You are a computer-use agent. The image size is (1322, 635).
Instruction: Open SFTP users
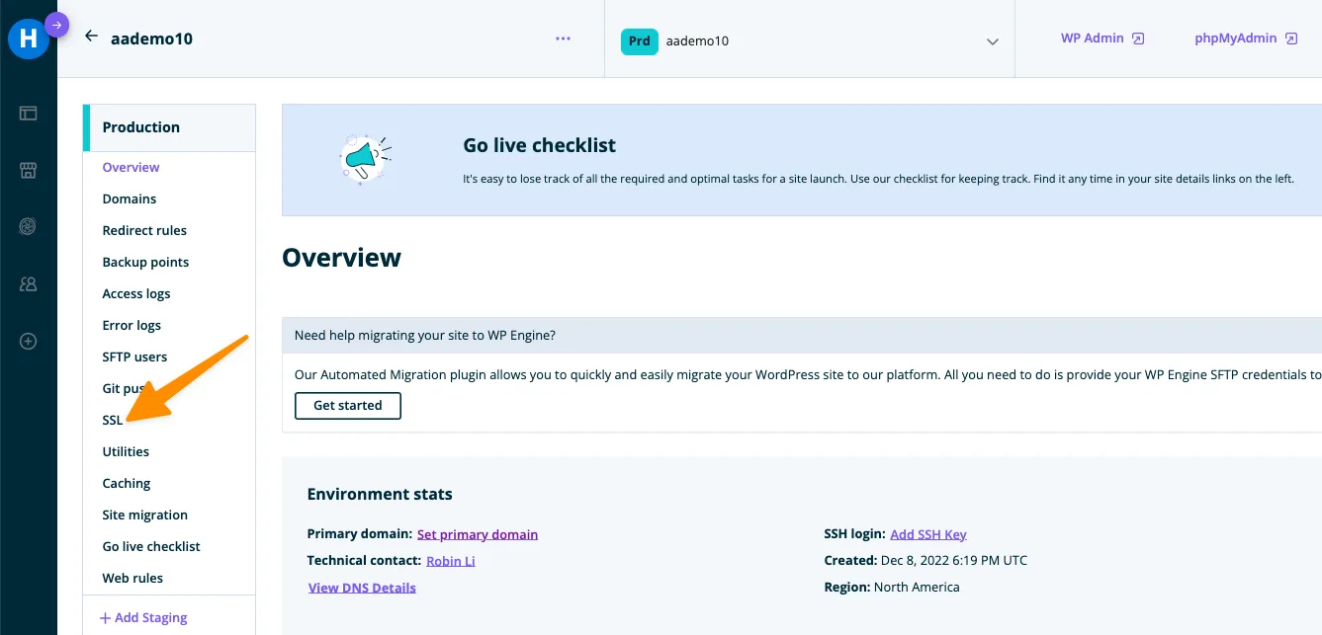click(134, 357)
